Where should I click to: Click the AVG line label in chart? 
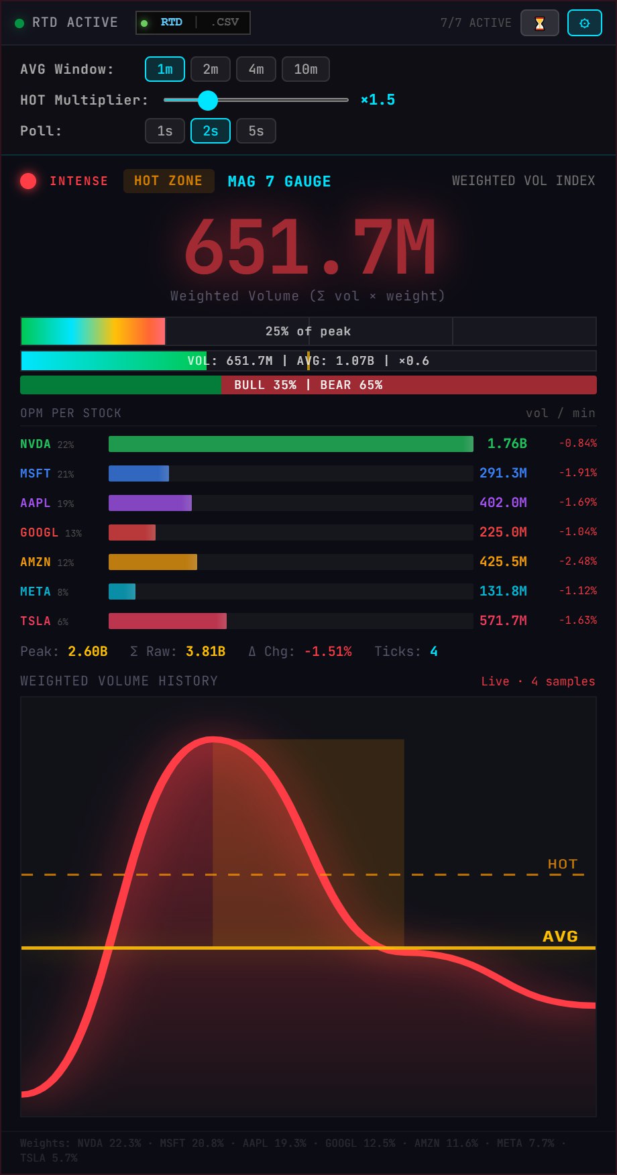[x=560, y=936]
